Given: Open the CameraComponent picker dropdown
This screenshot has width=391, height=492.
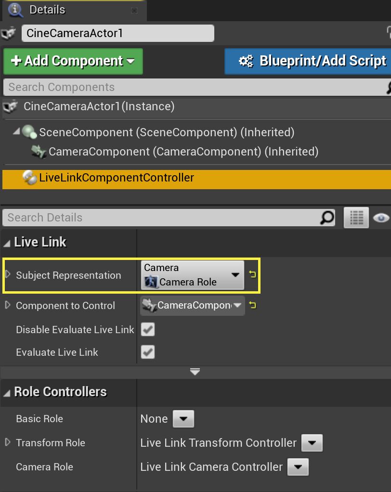Looking at the screenshot, I should pyautogui.click(x=192, y=305).
